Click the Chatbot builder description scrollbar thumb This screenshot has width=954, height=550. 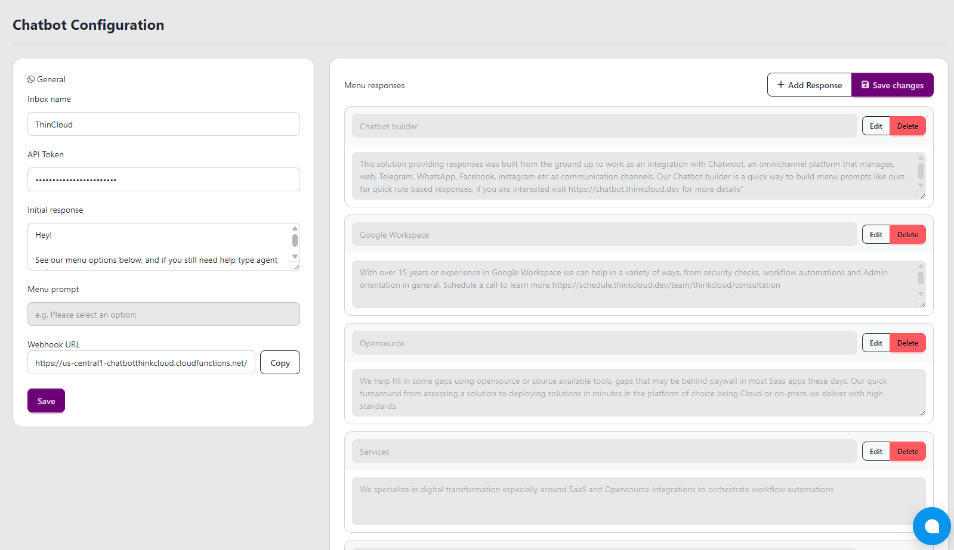tap(921, 171)
